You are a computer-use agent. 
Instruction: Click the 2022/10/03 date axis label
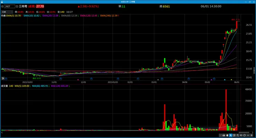tap(27, 82)
